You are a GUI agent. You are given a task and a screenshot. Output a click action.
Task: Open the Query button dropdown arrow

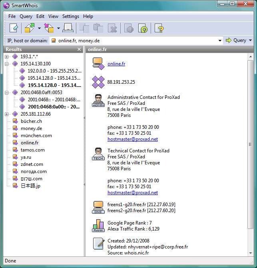(250, 40)
